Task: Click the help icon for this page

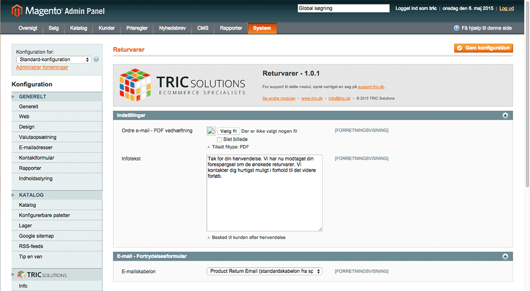Action: tap(456, 28)
